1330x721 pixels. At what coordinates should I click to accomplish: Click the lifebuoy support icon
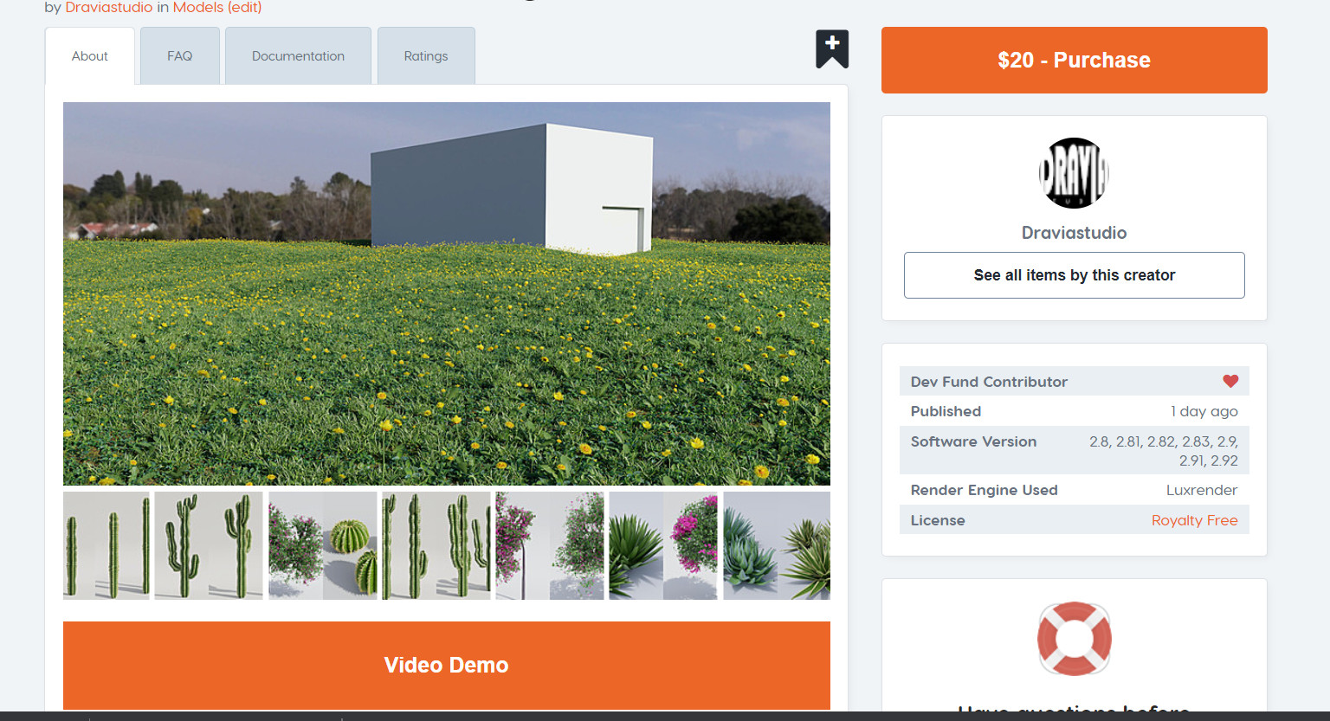coord(1074,639)
